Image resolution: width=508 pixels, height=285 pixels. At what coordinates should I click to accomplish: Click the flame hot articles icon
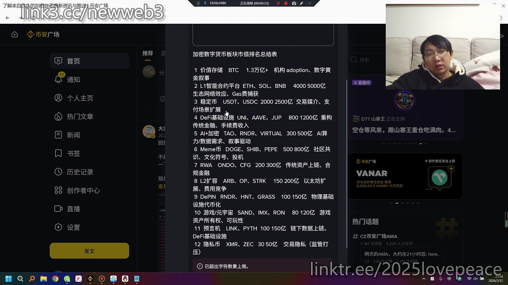click(x=58, y=116)
